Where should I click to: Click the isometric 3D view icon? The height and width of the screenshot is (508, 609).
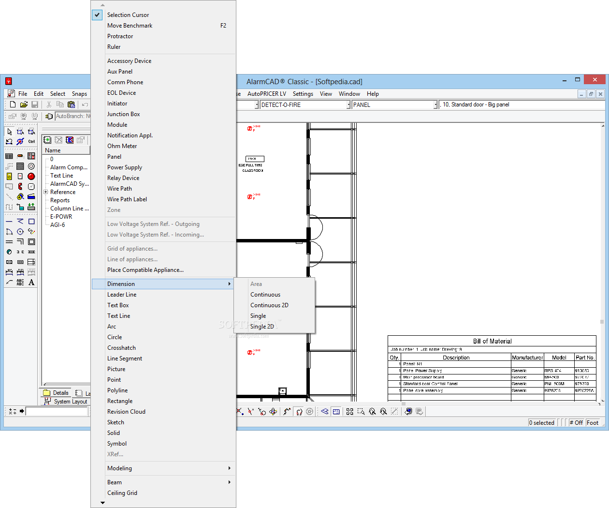tap(325, 411)
